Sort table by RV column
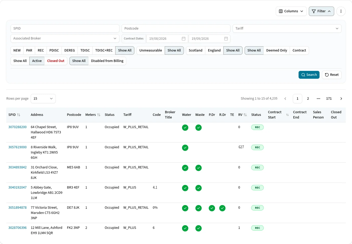Viewport: 352px width, 244px height. [x=245, y=115]
